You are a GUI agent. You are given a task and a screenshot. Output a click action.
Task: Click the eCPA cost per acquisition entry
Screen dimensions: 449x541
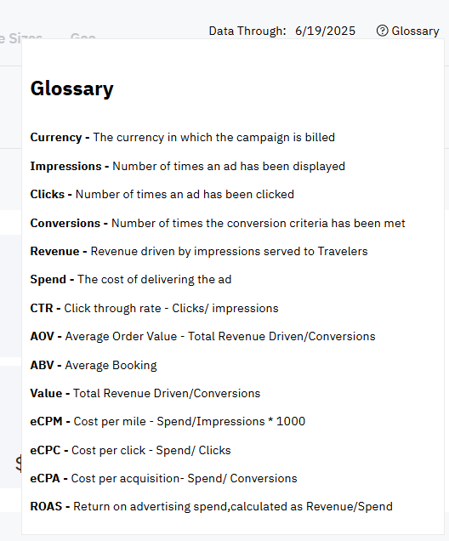pos(163,479)
